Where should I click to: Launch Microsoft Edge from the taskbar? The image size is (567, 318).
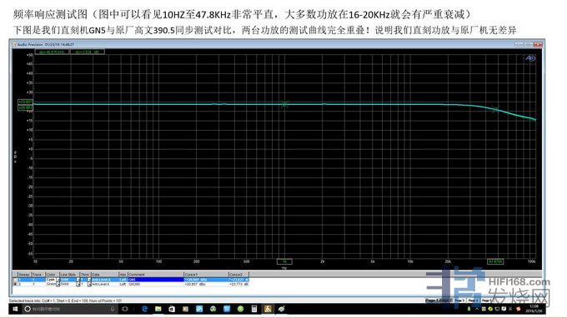tap(144, 309)
